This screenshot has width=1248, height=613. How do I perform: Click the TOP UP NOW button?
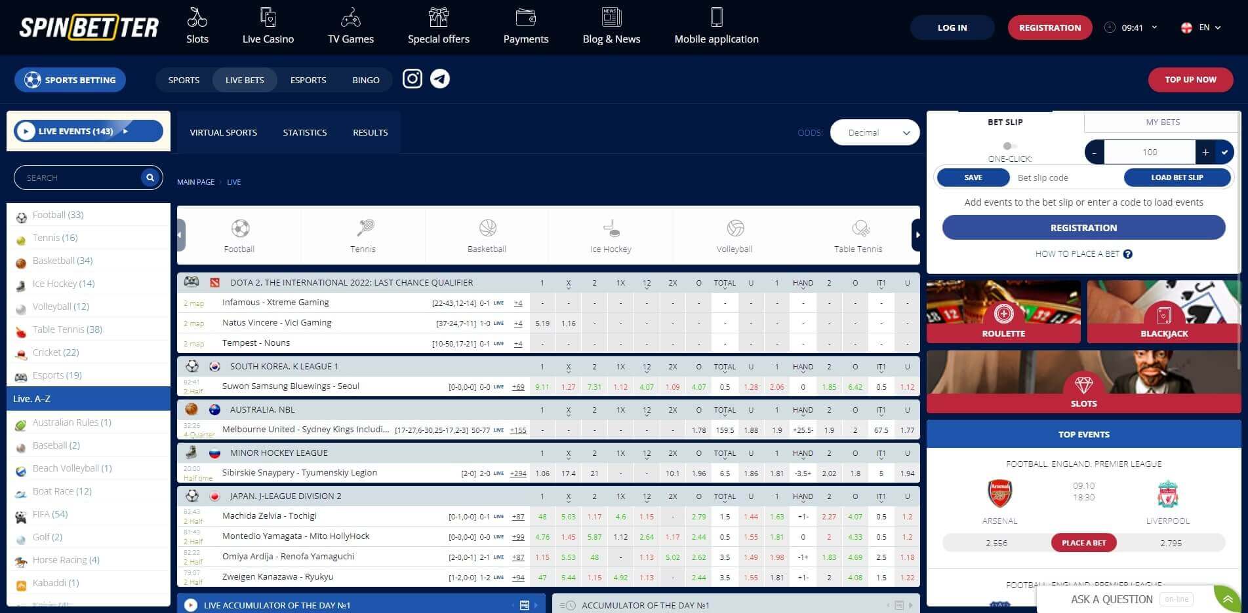(x=1190, y=79)
